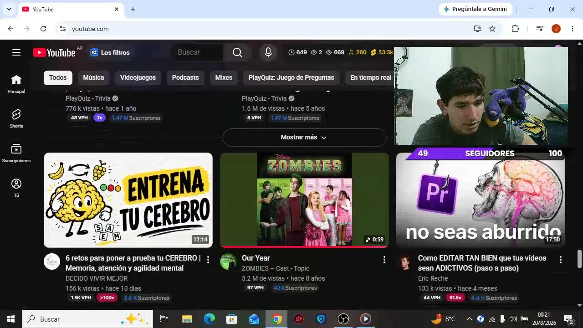Open options menu for the 6 retos video

point(208,260)
